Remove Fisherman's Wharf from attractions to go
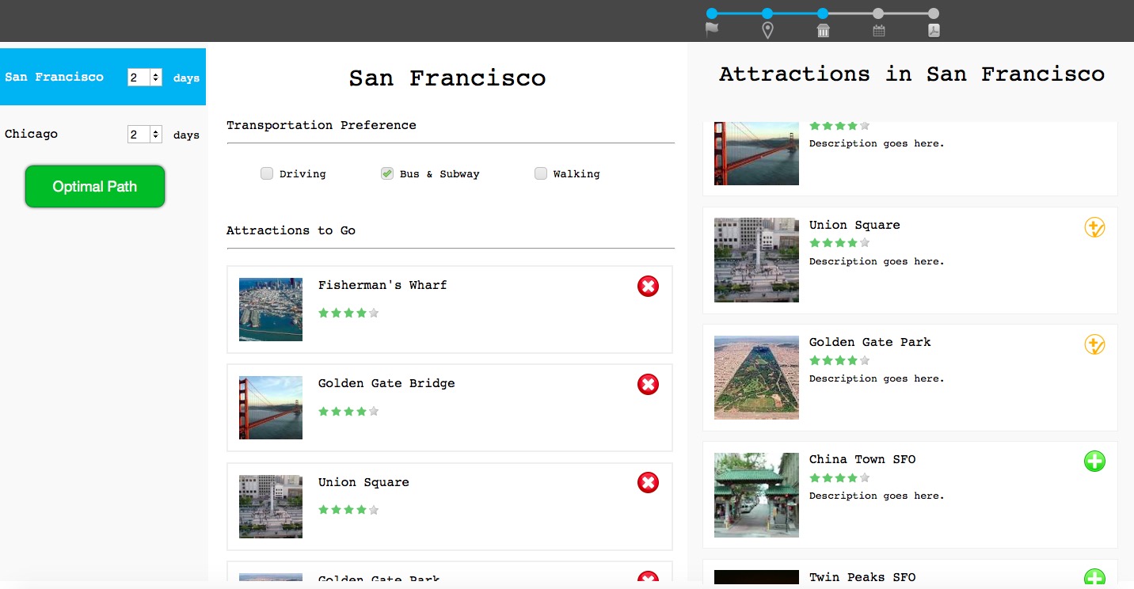 pyautogui.click(x=648, y=286)
